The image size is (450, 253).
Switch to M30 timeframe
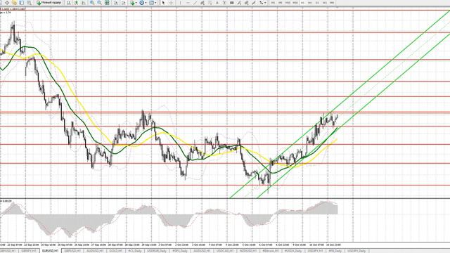295,3
